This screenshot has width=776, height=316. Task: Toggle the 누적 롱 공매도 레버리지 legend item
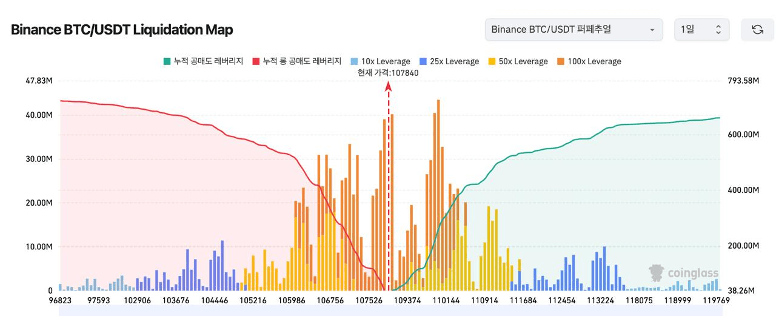coord(296,61)
